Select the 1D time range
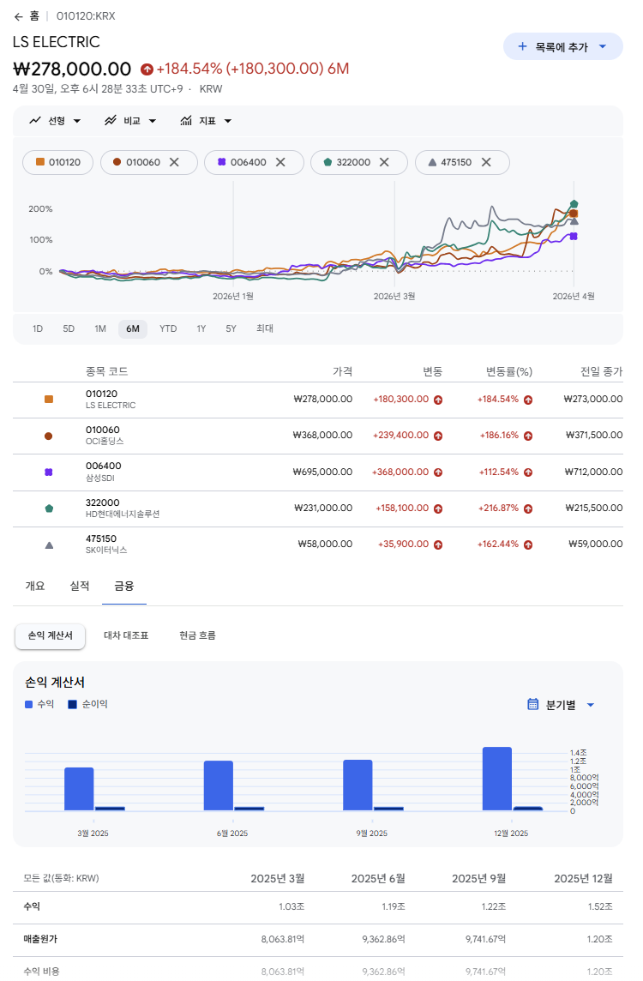Viewport: 643px width, 981px height. [x=38, y=328]
